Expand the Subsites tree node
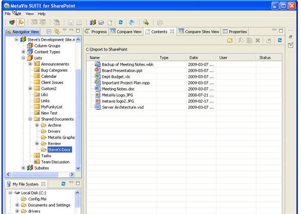The image size is (301, 214). (x=24, y=168)
